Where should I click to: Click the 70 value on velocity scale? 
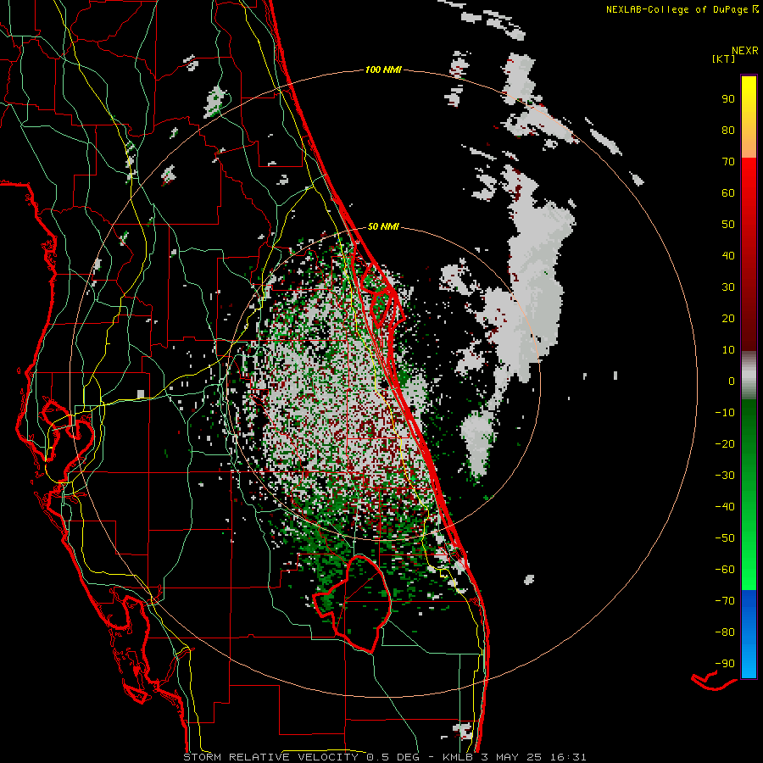point(728,162)
